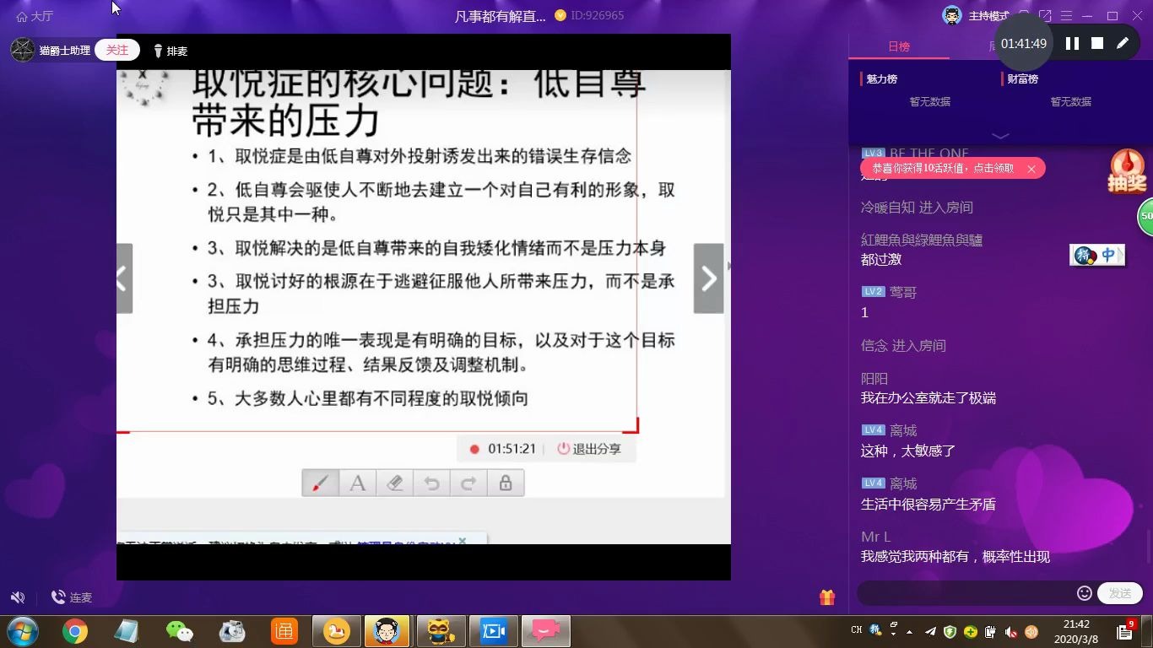Select the text A tool

(358, 483)
